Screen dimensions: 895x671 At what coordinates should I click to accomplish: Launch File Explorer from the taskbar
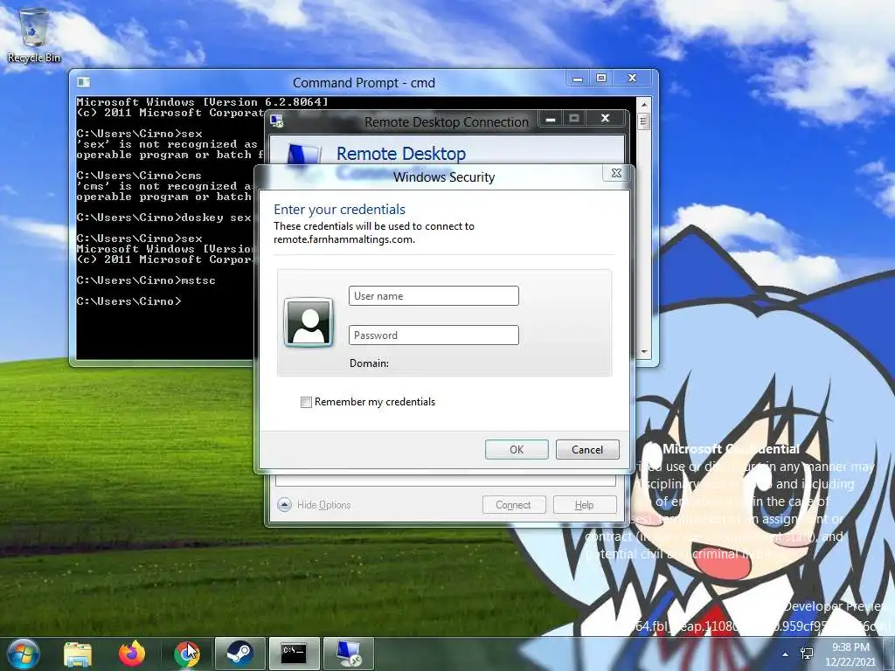point(78,654)
